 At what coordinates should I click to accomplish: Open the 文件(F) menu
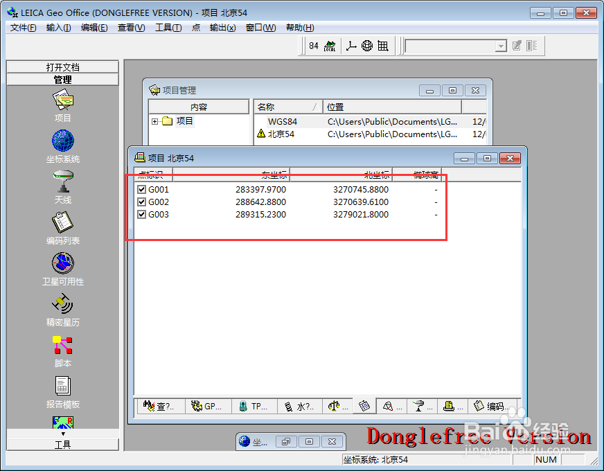pyautogui.click(x=23, y=28)
